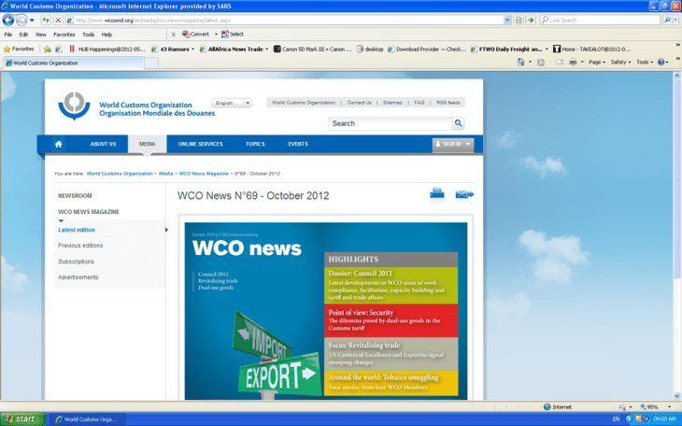Open the File menu
The width and height of the screenshot is (682, 426).
tap(8, 35)
